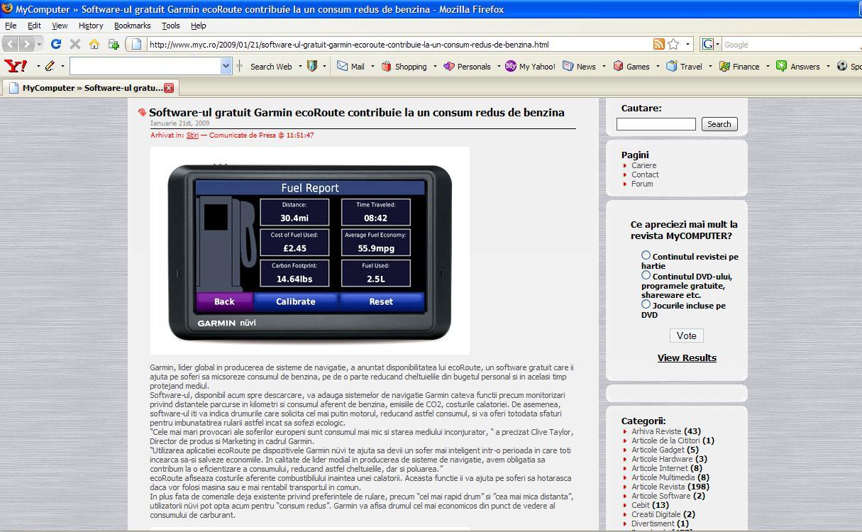The height and width of the screenshot is (532, 862).
Task: Bookmark this page with the star icon
Action: pyautogui.click(x=673, y=44)
